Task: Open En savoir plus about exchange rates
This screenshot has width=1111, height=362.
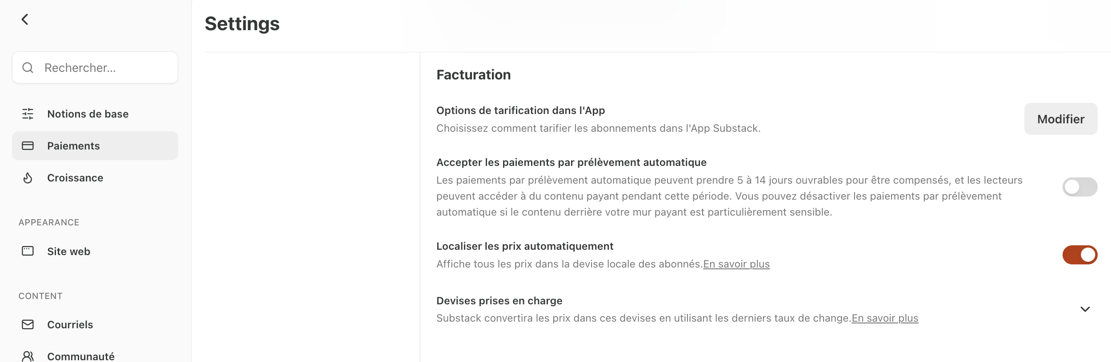Action: (x=885, y=318)
